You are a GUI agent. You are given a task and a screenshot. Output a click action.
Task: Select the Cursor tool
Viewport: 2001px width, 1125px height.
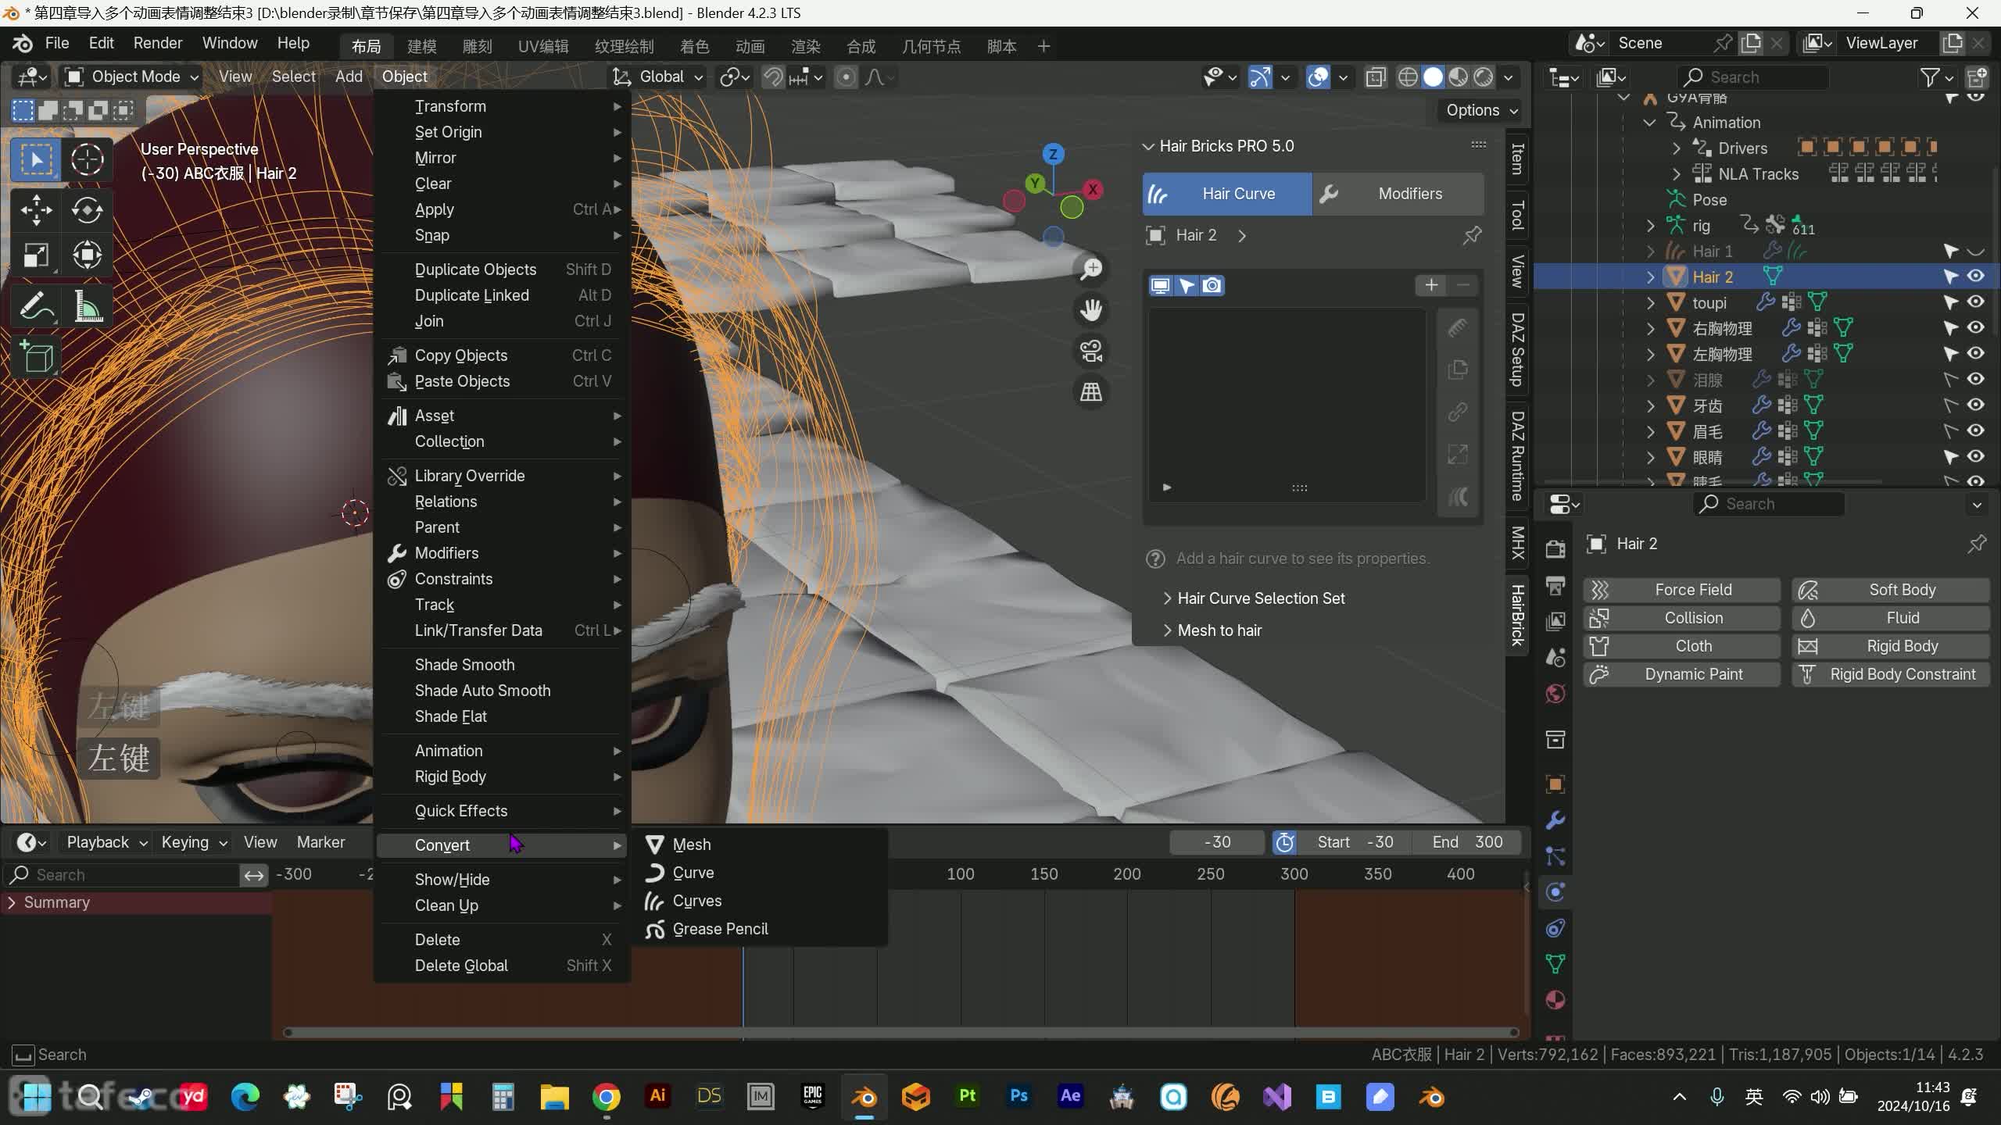click(87, 160)
